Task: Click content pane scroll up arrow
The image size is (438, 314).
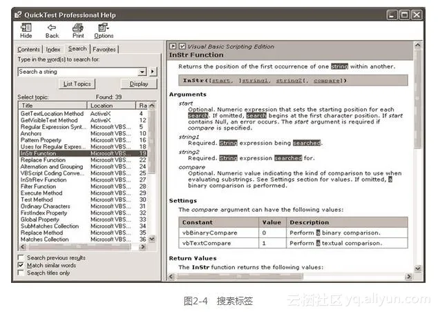Action: (x=417, y=45)
